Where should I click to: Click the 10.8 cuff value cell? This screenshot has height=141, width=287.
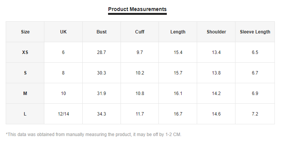tap(140, 93)
